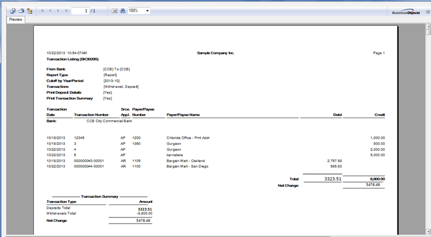The image size is (431, 237).
Task: Click transaction number 000000040-00001
Action: click(89, 161)
